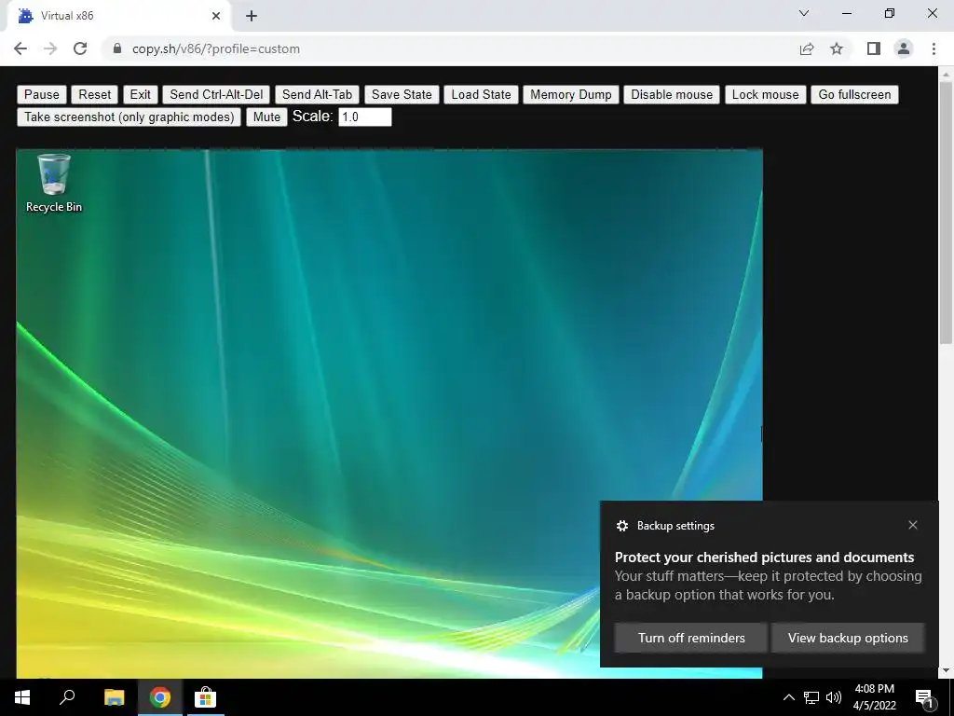Click the address bar URL

pos(215,48)
